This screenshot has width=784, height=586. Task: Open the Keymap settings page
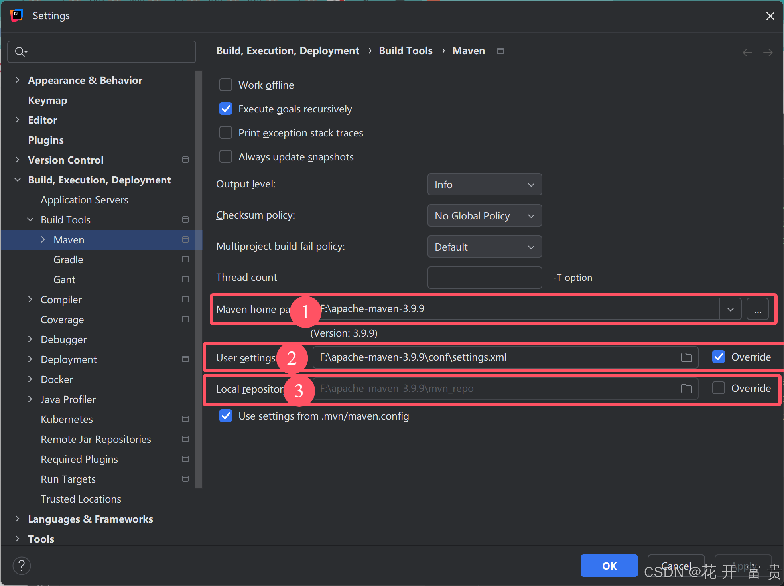(47, 100)
